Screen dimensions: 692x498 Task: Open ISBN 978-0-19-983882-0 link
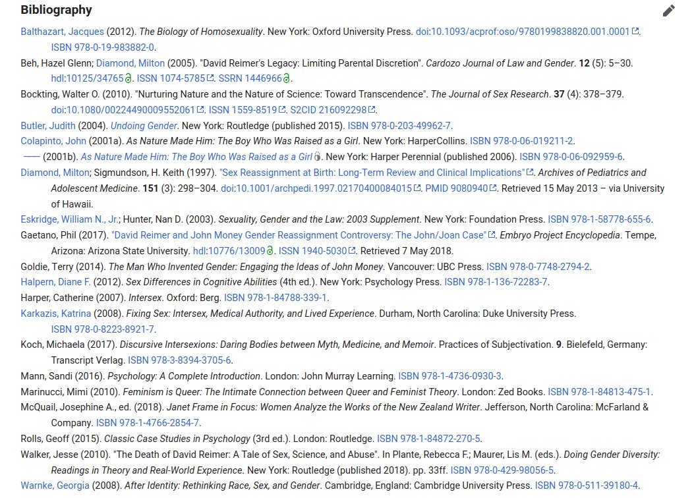coord(102,47)
